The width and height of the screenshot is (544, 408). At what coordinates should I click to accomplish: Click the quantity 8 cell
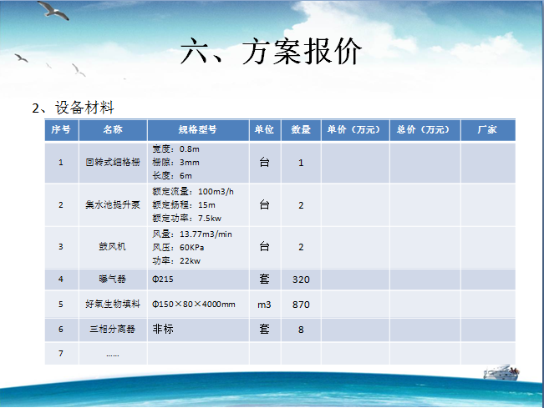(x=301, y=329)
